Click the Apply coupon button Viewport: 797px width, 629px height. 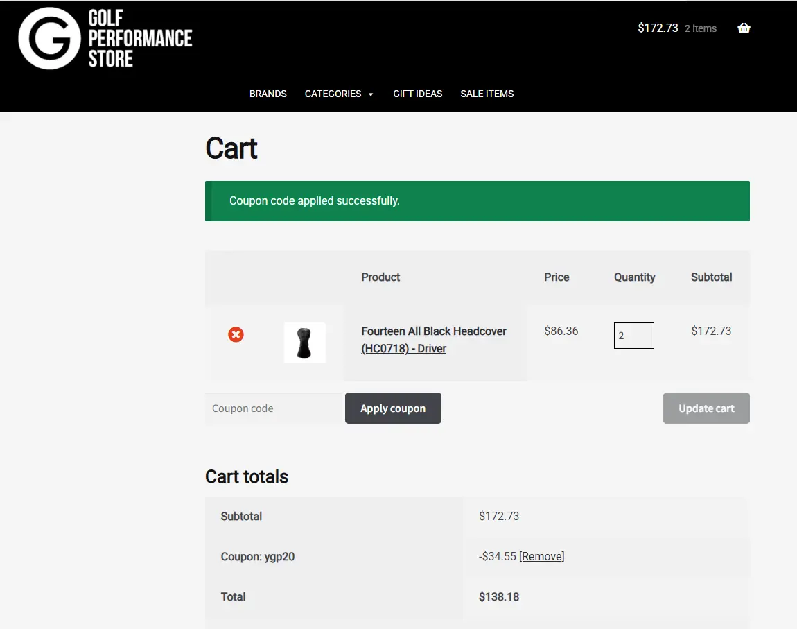tap(393, 408)
